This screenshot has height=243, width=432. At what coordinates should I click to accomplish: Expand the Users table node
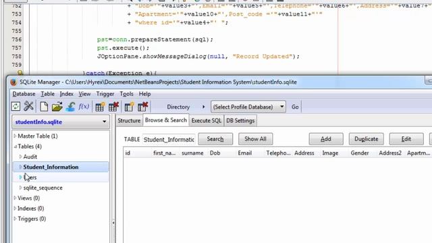click(21, 177)
